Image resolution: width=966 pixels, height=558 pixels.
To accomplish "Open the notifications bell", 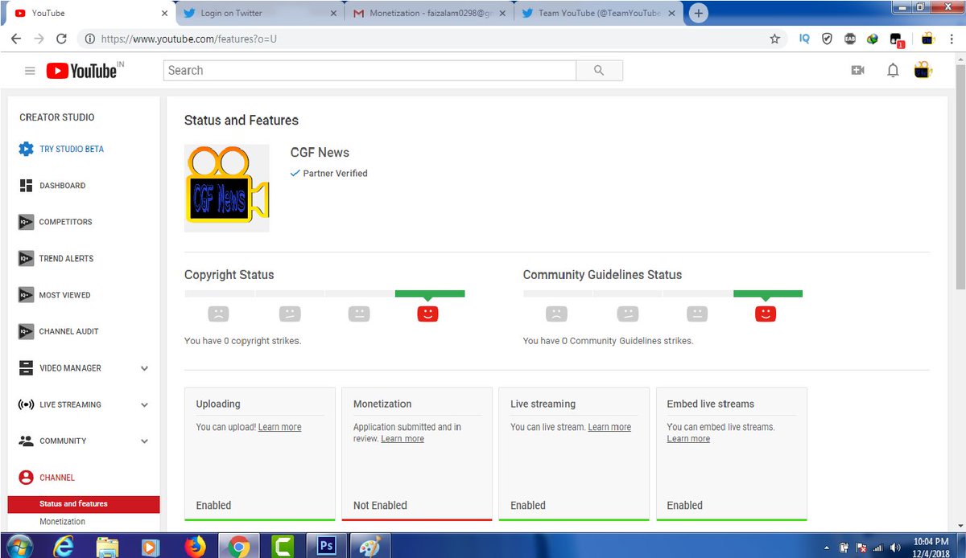I will click(893, 71).
